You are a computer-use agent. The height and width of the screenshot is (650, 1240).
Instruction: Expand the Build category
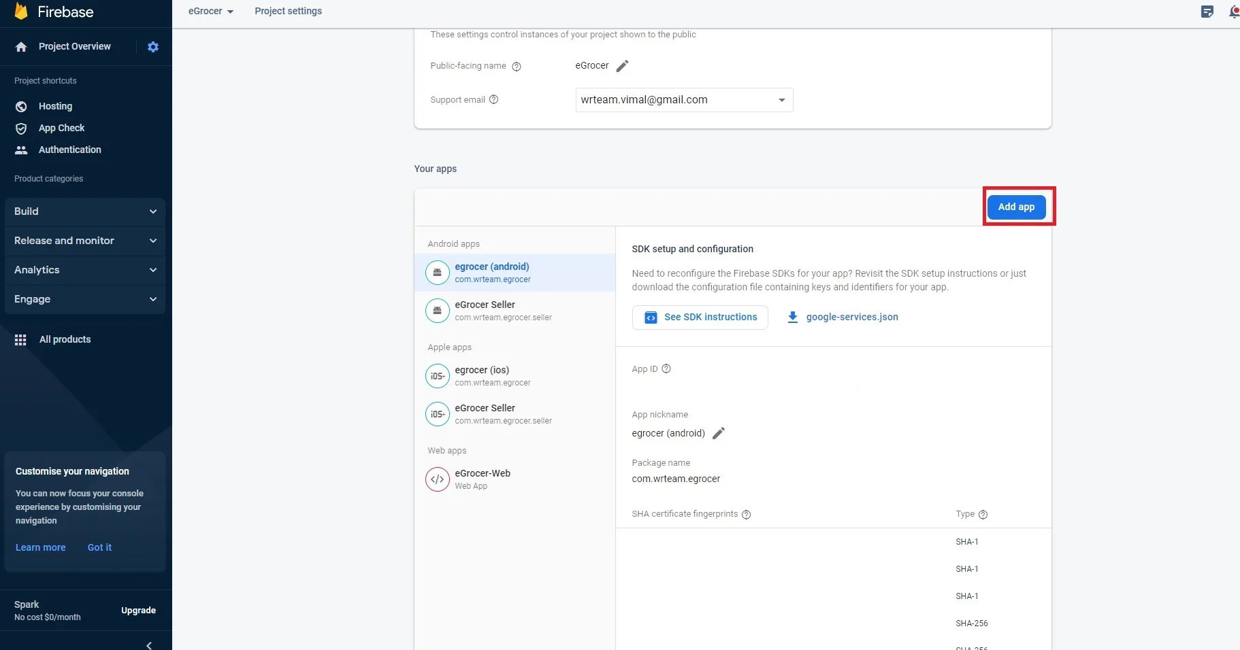point(85,211)
